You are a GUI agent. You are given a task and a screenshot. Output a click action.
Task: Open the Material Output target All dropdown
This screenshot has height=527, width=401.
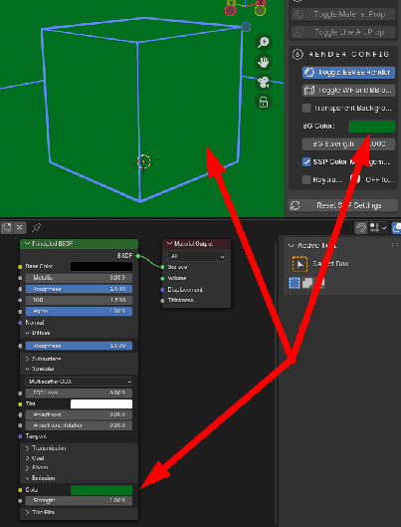pos(196,256)
